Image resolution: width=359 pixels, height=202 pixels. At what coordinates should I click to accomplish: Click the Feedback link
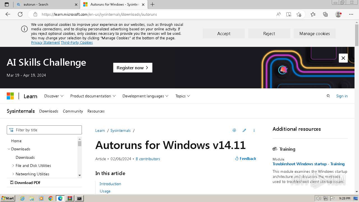246,159
